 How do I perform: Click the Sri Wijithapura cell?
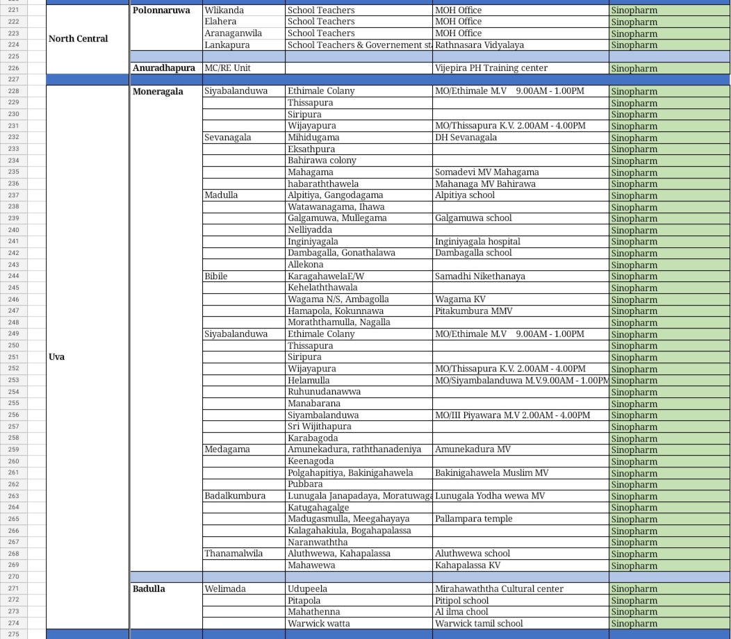coord(359,426)
